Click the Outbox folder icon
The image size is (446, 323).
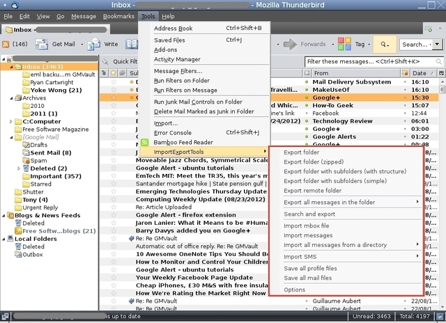(18, 255)
